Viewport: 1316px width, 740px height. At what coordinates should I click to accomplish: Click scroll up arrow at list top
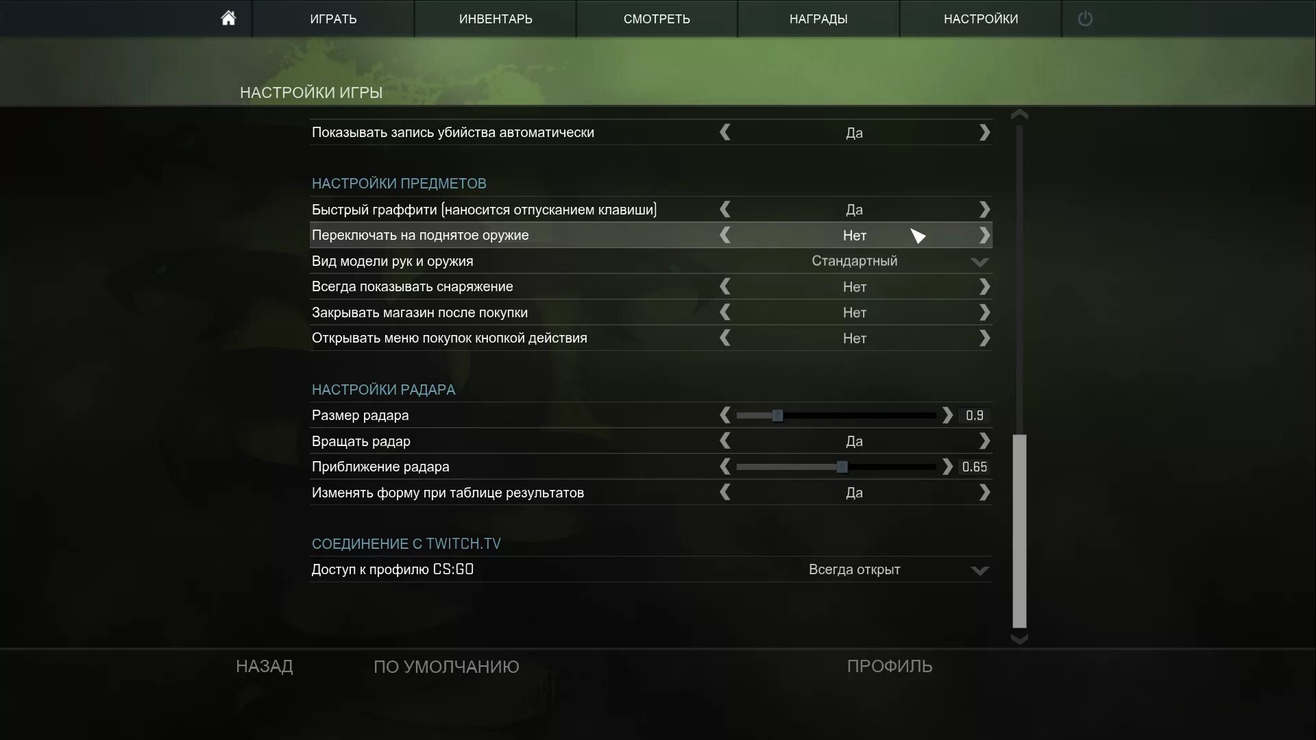point(1019,114)
